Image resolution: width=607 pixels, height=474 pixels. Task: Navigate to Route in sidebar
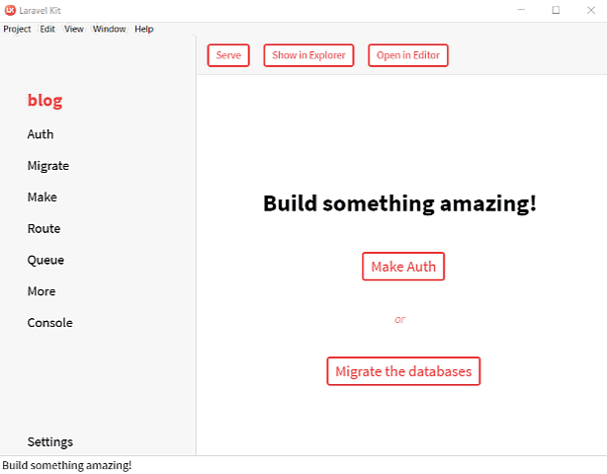(x=44, y=229)
